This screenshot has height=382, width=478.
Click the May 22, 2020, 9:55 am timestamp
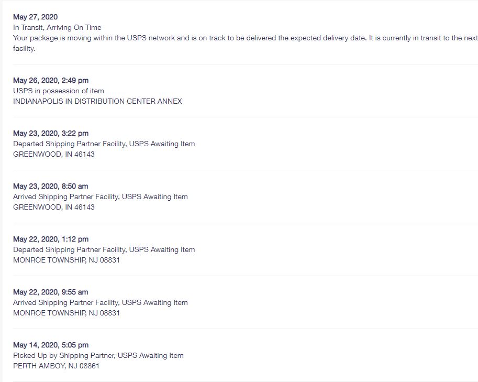[50, 292]
